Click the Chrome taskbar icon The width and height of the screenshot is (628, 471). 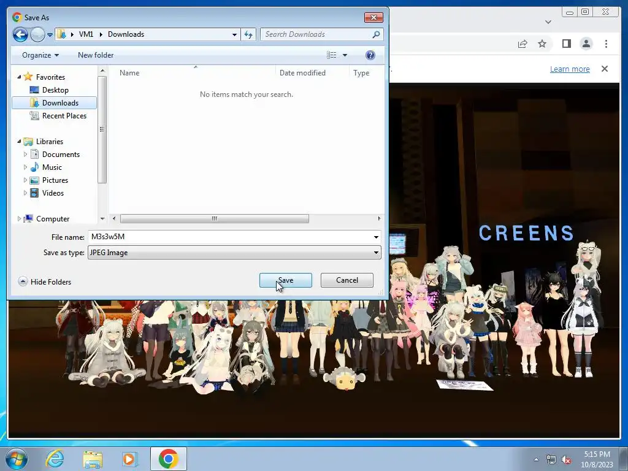point(168,459)
